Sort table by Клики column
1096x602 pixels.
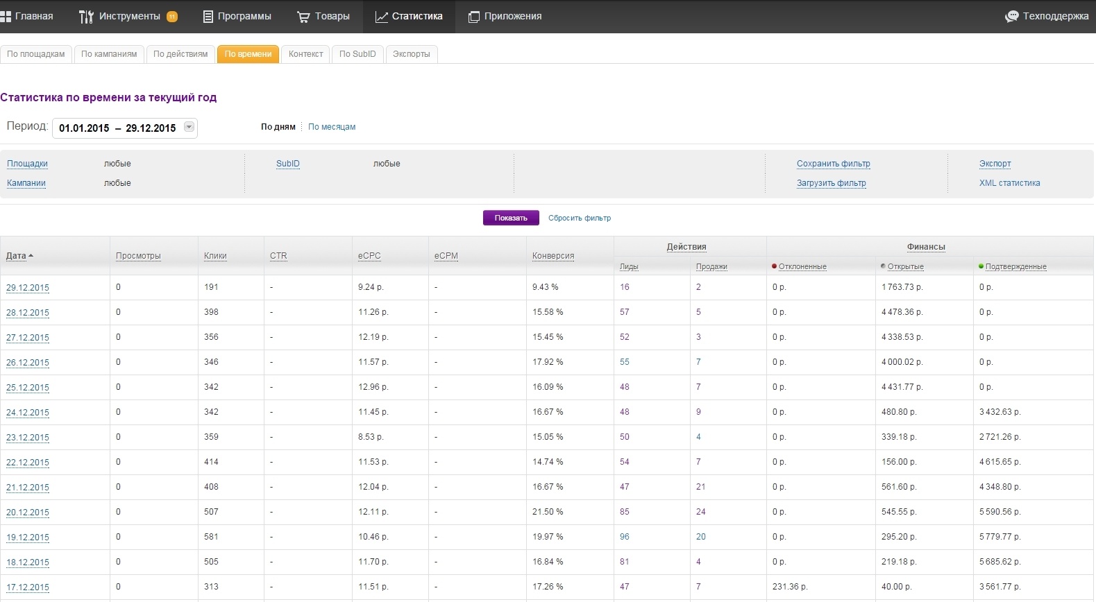click(215, 256)
